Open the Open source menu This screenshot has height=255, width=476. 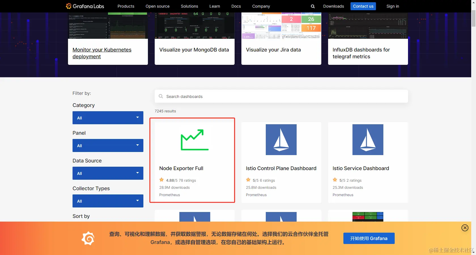(x=158, y=6)
